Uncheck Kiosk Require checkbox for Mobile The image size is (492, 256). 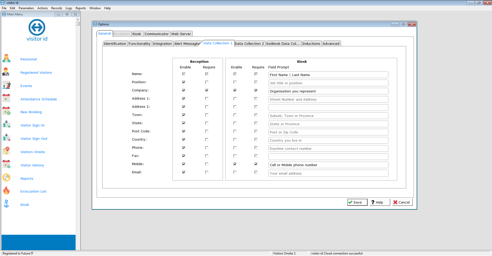point(256,164)
